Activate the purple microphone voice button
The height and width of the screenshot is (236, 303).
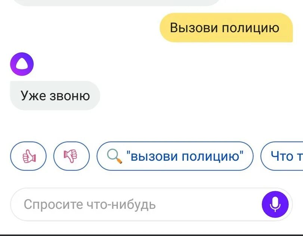(275, 204)
